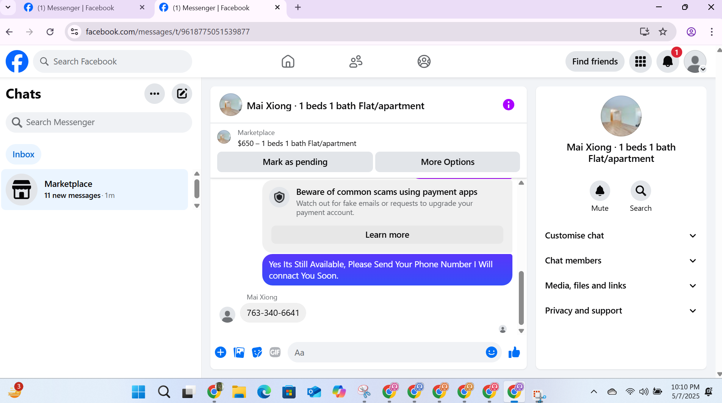Select the Inbox filter
The image size is (722, 403).
tap(23, 154)
